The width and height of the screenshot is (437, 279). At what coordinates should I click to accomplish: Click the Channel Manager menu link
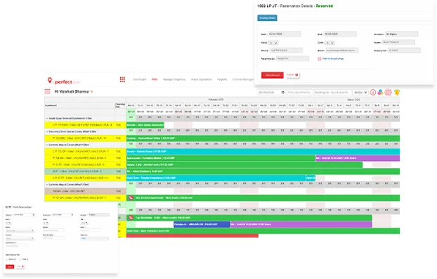coord(243,79)
